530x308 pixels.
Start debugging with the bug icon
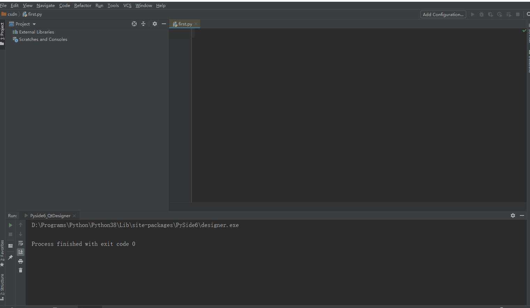tap(482, 14)
